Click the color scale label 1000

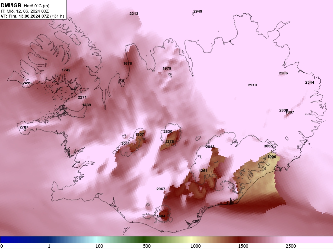pos(195,246)
